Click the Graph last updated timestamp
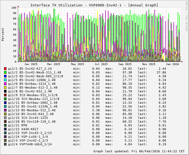The image size is (189, 155). (x=139, y=151)
